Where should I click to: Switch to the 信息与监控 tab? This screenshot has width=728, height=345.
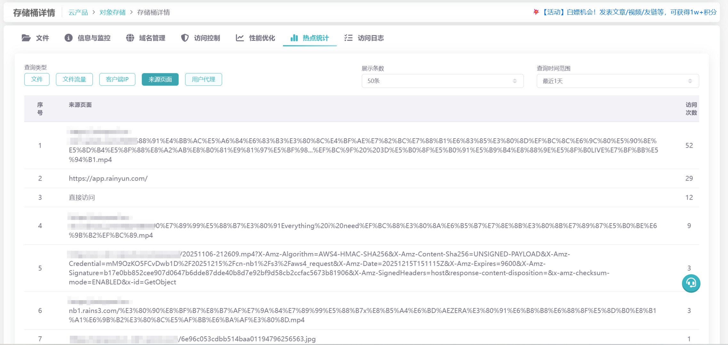tap(94, 38)
